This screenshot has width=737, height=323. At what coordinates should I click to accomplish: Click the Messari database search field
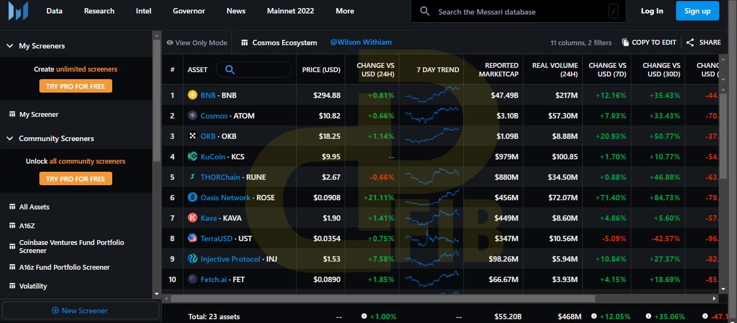pyautogui.click(x=518, y=11)
